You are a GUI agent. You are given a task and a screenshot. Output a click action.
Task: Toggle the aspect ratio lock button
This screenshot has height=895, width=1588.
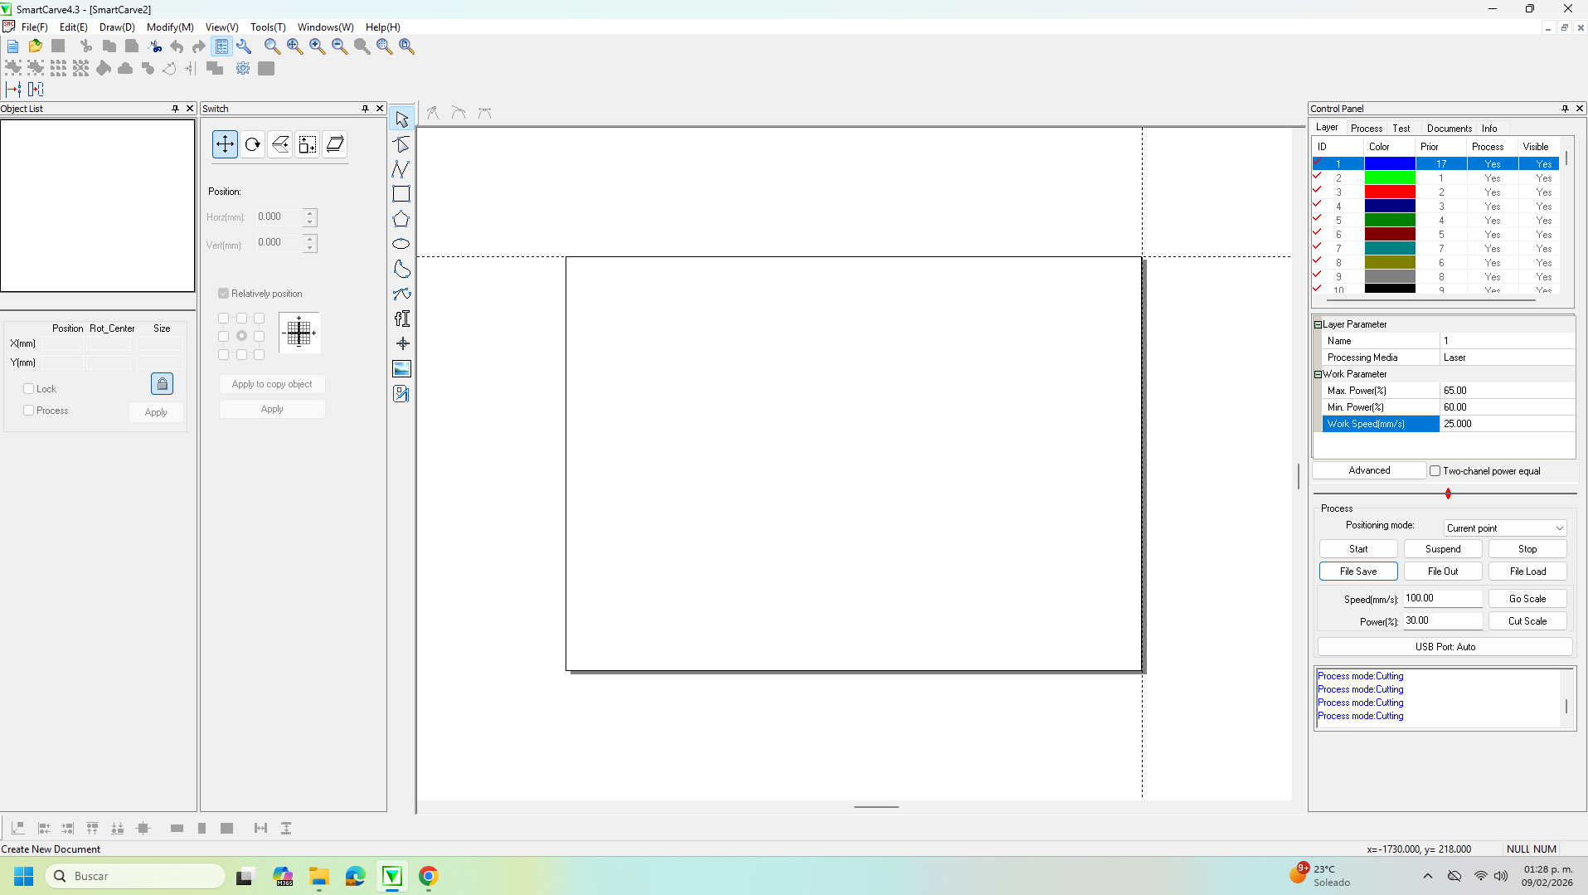pos(163,384)
